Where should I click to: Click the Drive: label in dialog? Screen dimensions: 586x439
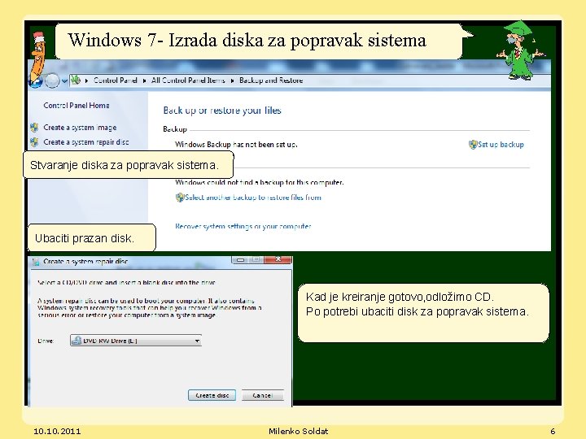[46, 341]
